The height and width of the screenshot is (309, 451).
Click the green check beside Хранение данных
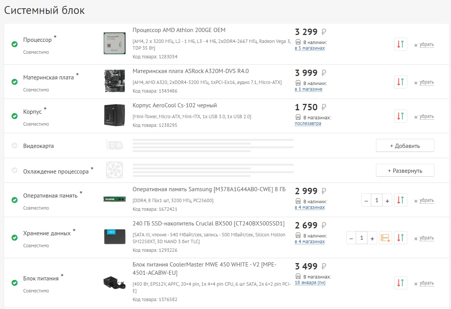[14, 238]
